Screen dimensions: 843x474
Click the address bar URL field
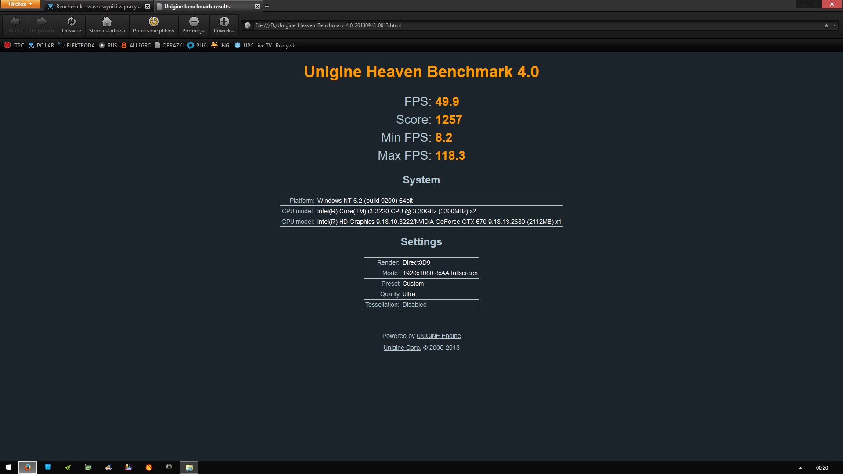(527, 25)
